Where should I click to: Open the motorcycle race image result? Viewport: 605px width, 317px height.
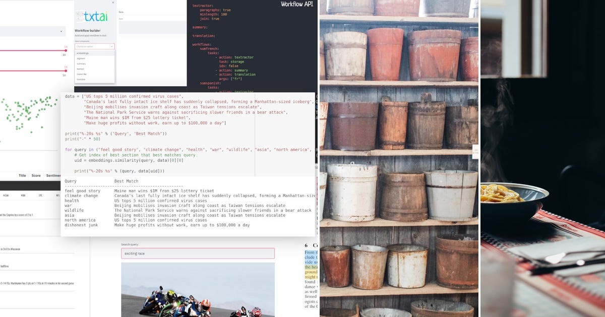[x=197, y=292]
